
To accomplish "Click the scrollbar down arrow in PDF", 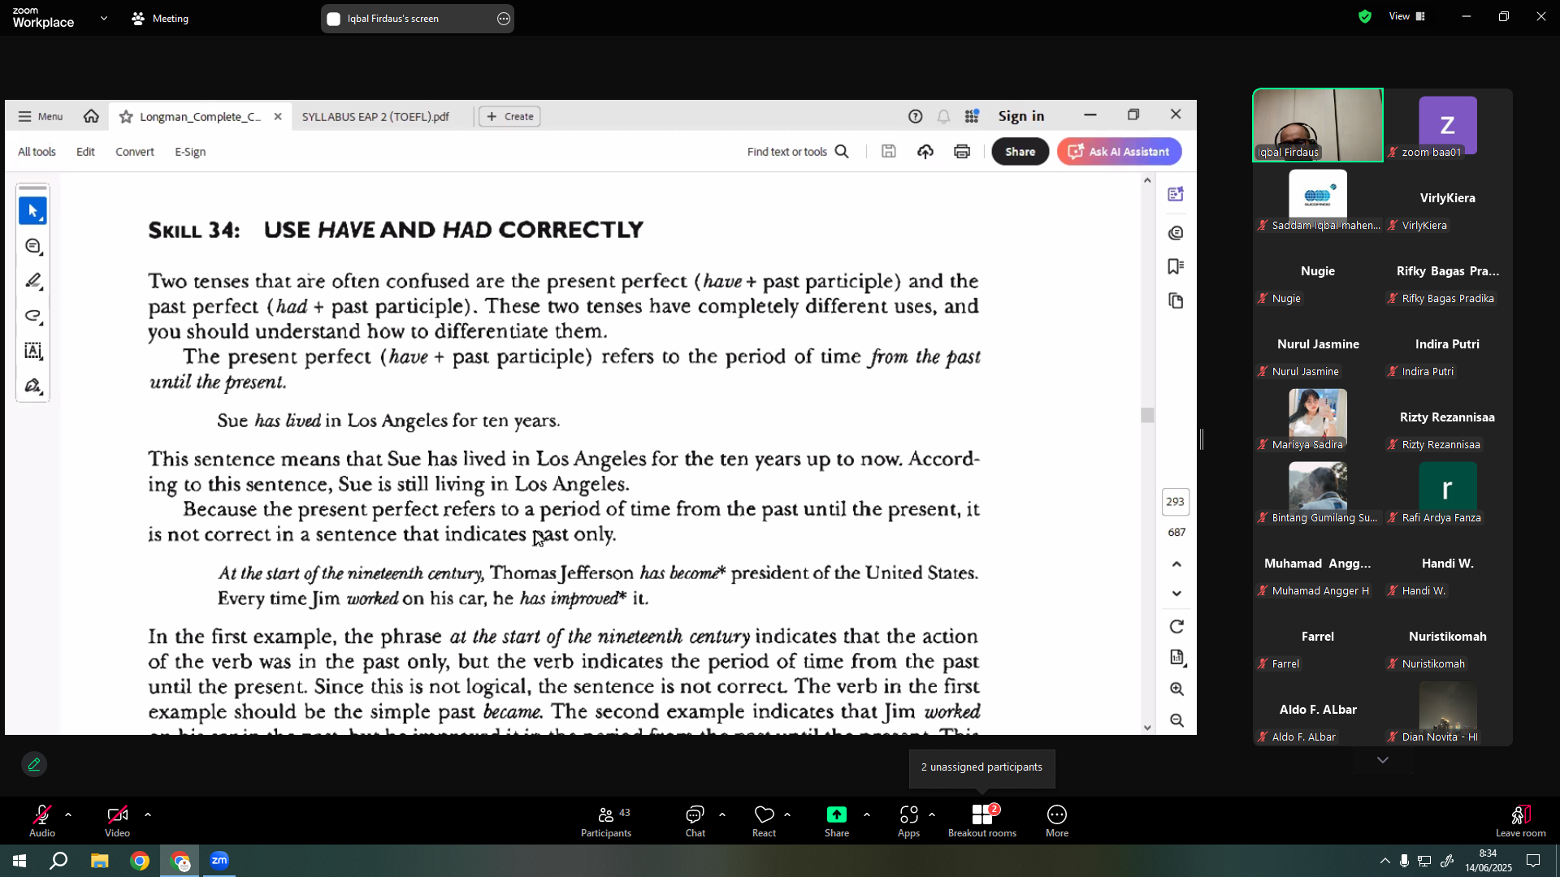I will click(x=1147, y=728).
